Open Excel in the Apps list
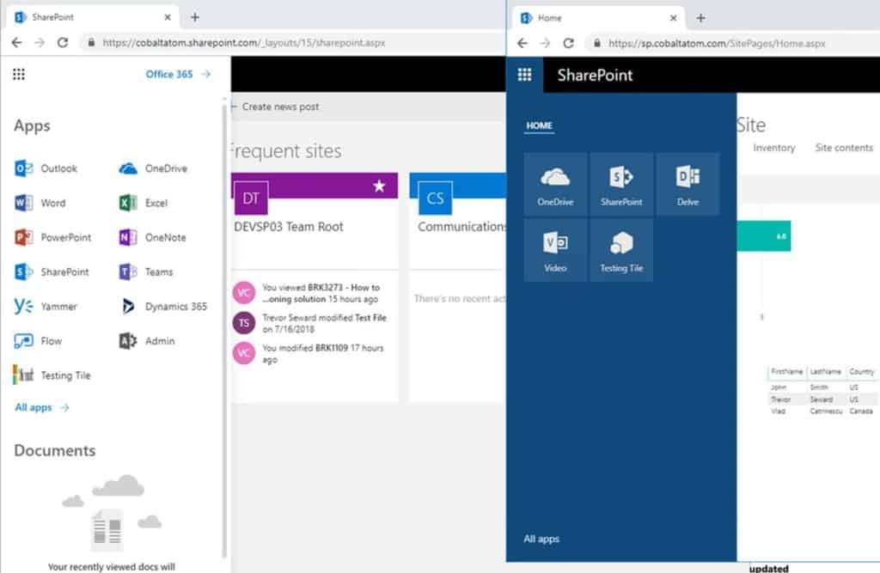This screenshot has width=880, height=573. tap(155, 203)
